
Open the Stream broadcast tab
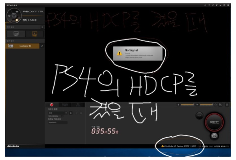(x=65, y=105)
